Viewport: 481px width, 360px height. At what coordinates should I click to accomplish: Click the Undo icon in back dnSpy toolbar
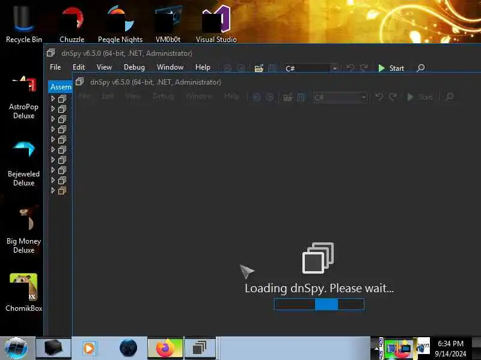(x=350, y=68)
